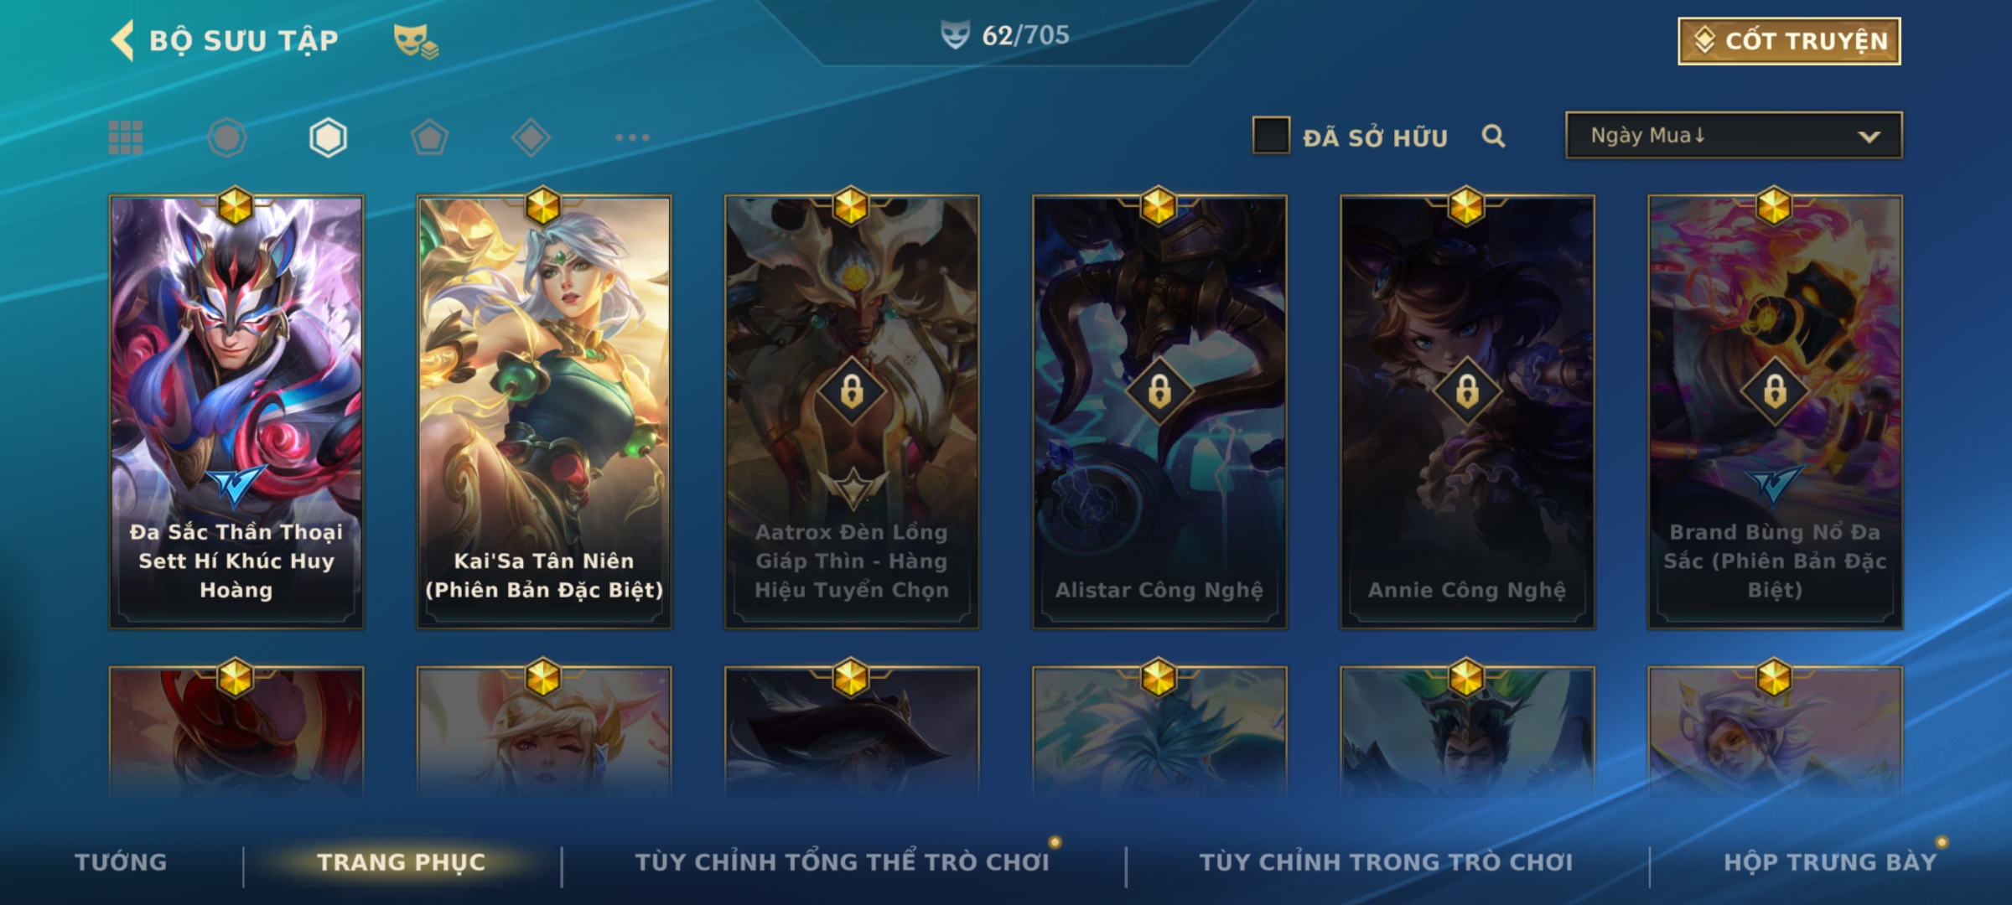Switch to the Tướng tab
The height and width of the screenshot is (905, 2012).
click(x=121, y=862)
